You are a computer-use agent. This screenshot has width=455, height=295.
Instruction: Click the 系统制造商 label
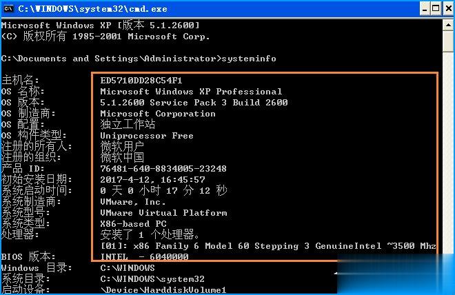click(x=31, y=201)
